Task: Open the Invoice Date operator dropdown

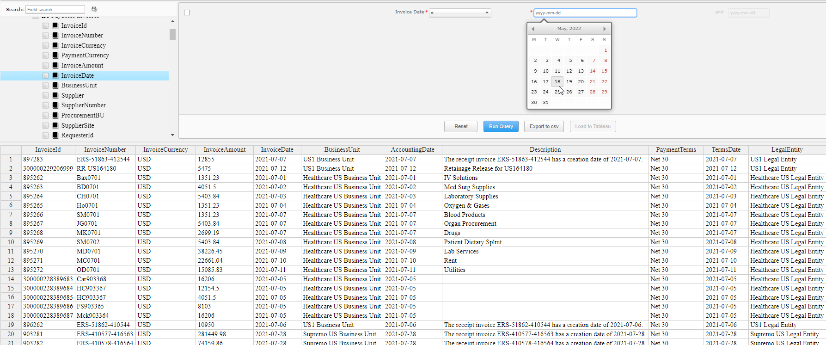Action: pyautogui.click(x=460, y=13)
